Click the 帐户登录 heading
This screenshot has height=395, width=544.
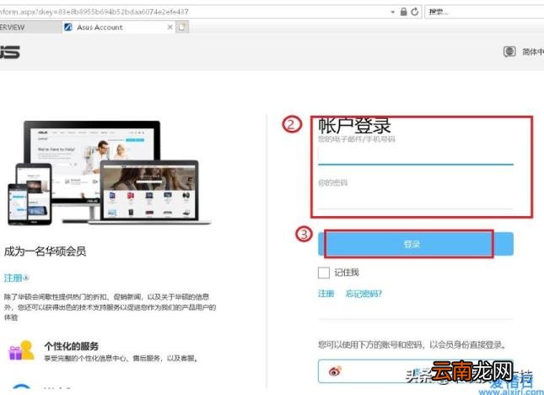point(354,125)
